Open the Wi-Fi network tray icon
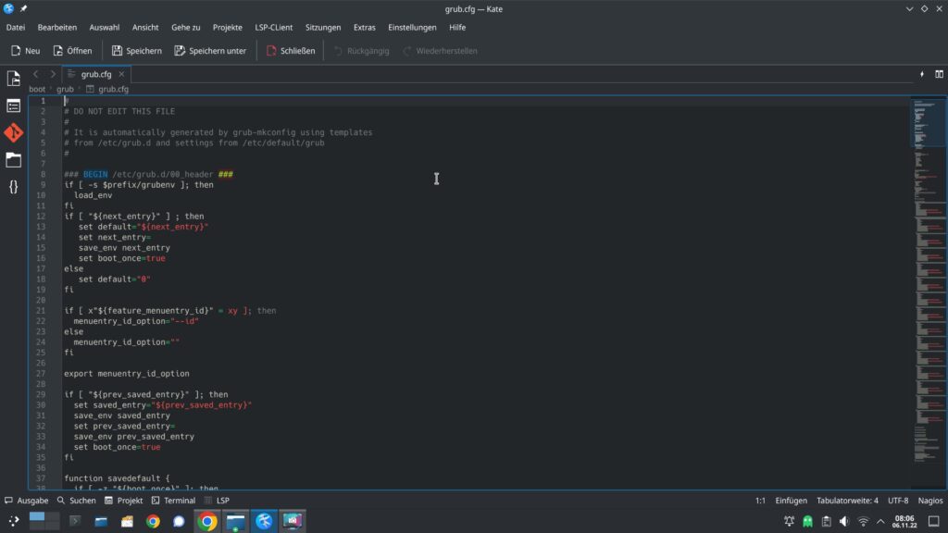The image size is (948, 533). 864,521
